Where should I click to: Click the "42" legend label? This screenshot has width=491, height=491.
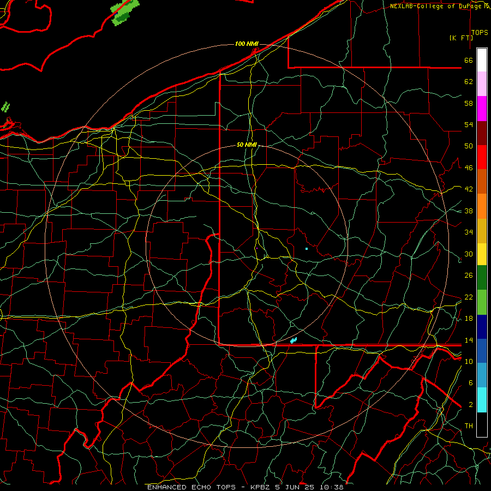coord(469,189)
